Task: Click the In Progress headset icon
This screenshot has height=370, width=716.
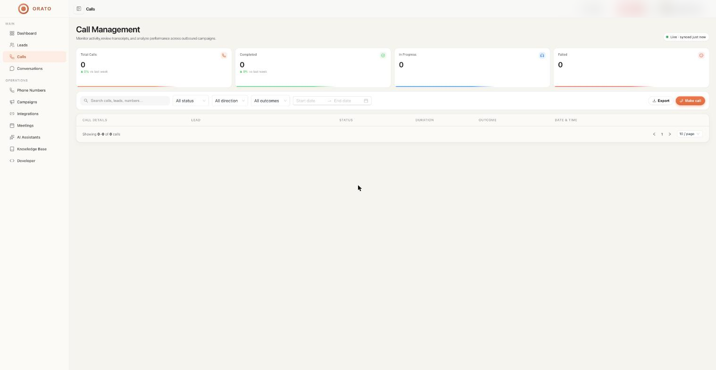Action: coord(542,55)
